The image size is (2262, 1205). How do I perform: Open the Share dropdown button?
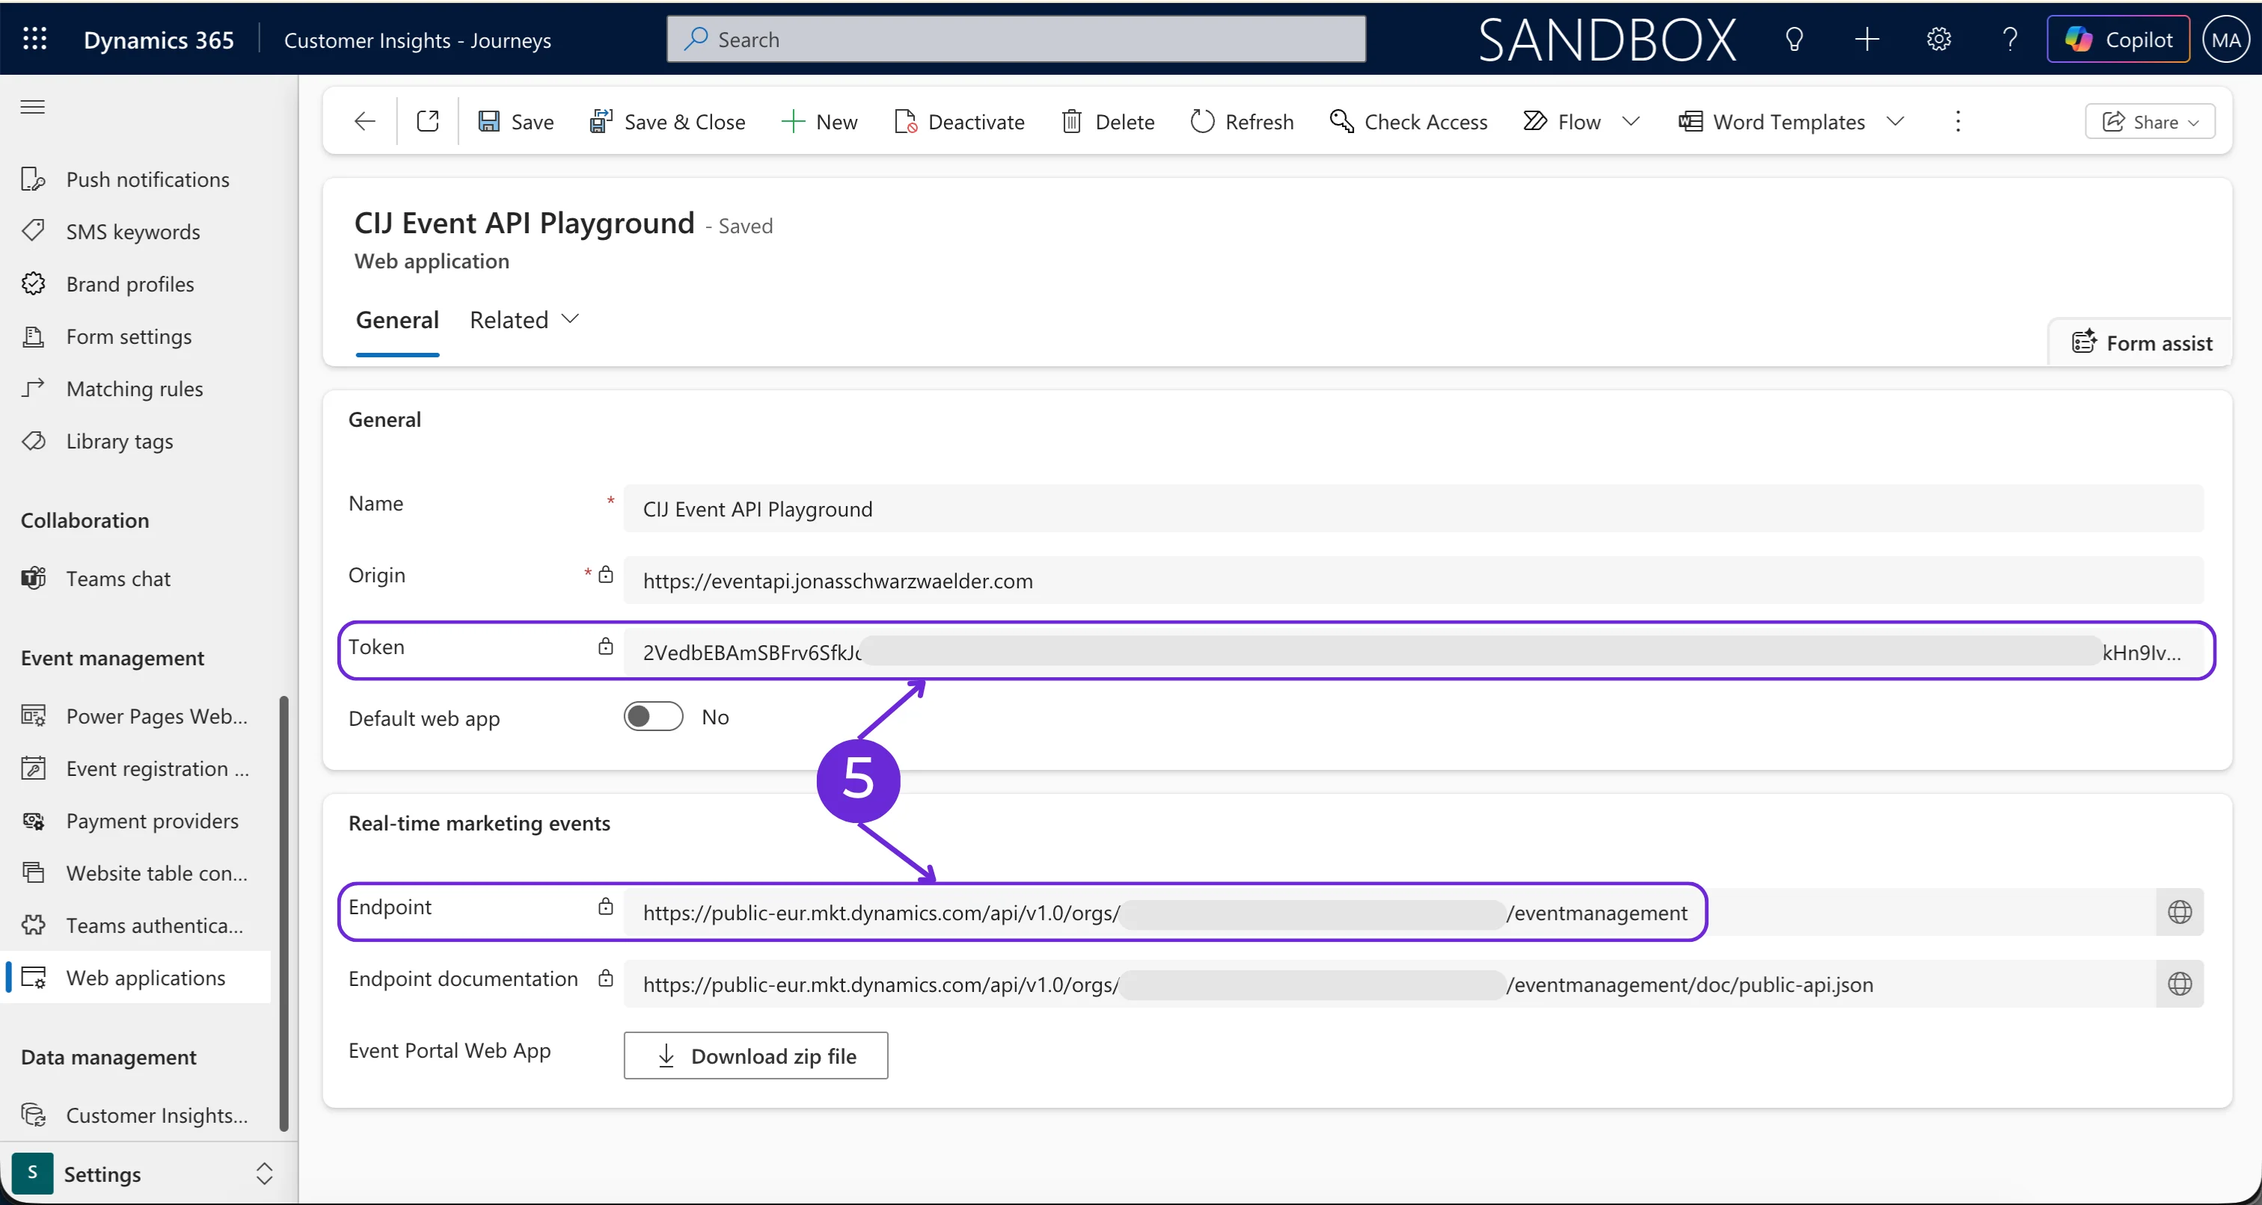click(2151, 121)
